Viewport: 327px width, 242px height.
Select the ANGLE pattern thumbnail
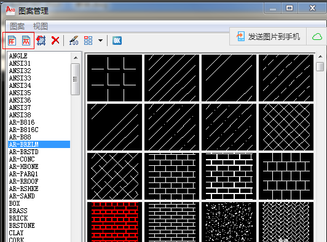[x=115, y=78]
